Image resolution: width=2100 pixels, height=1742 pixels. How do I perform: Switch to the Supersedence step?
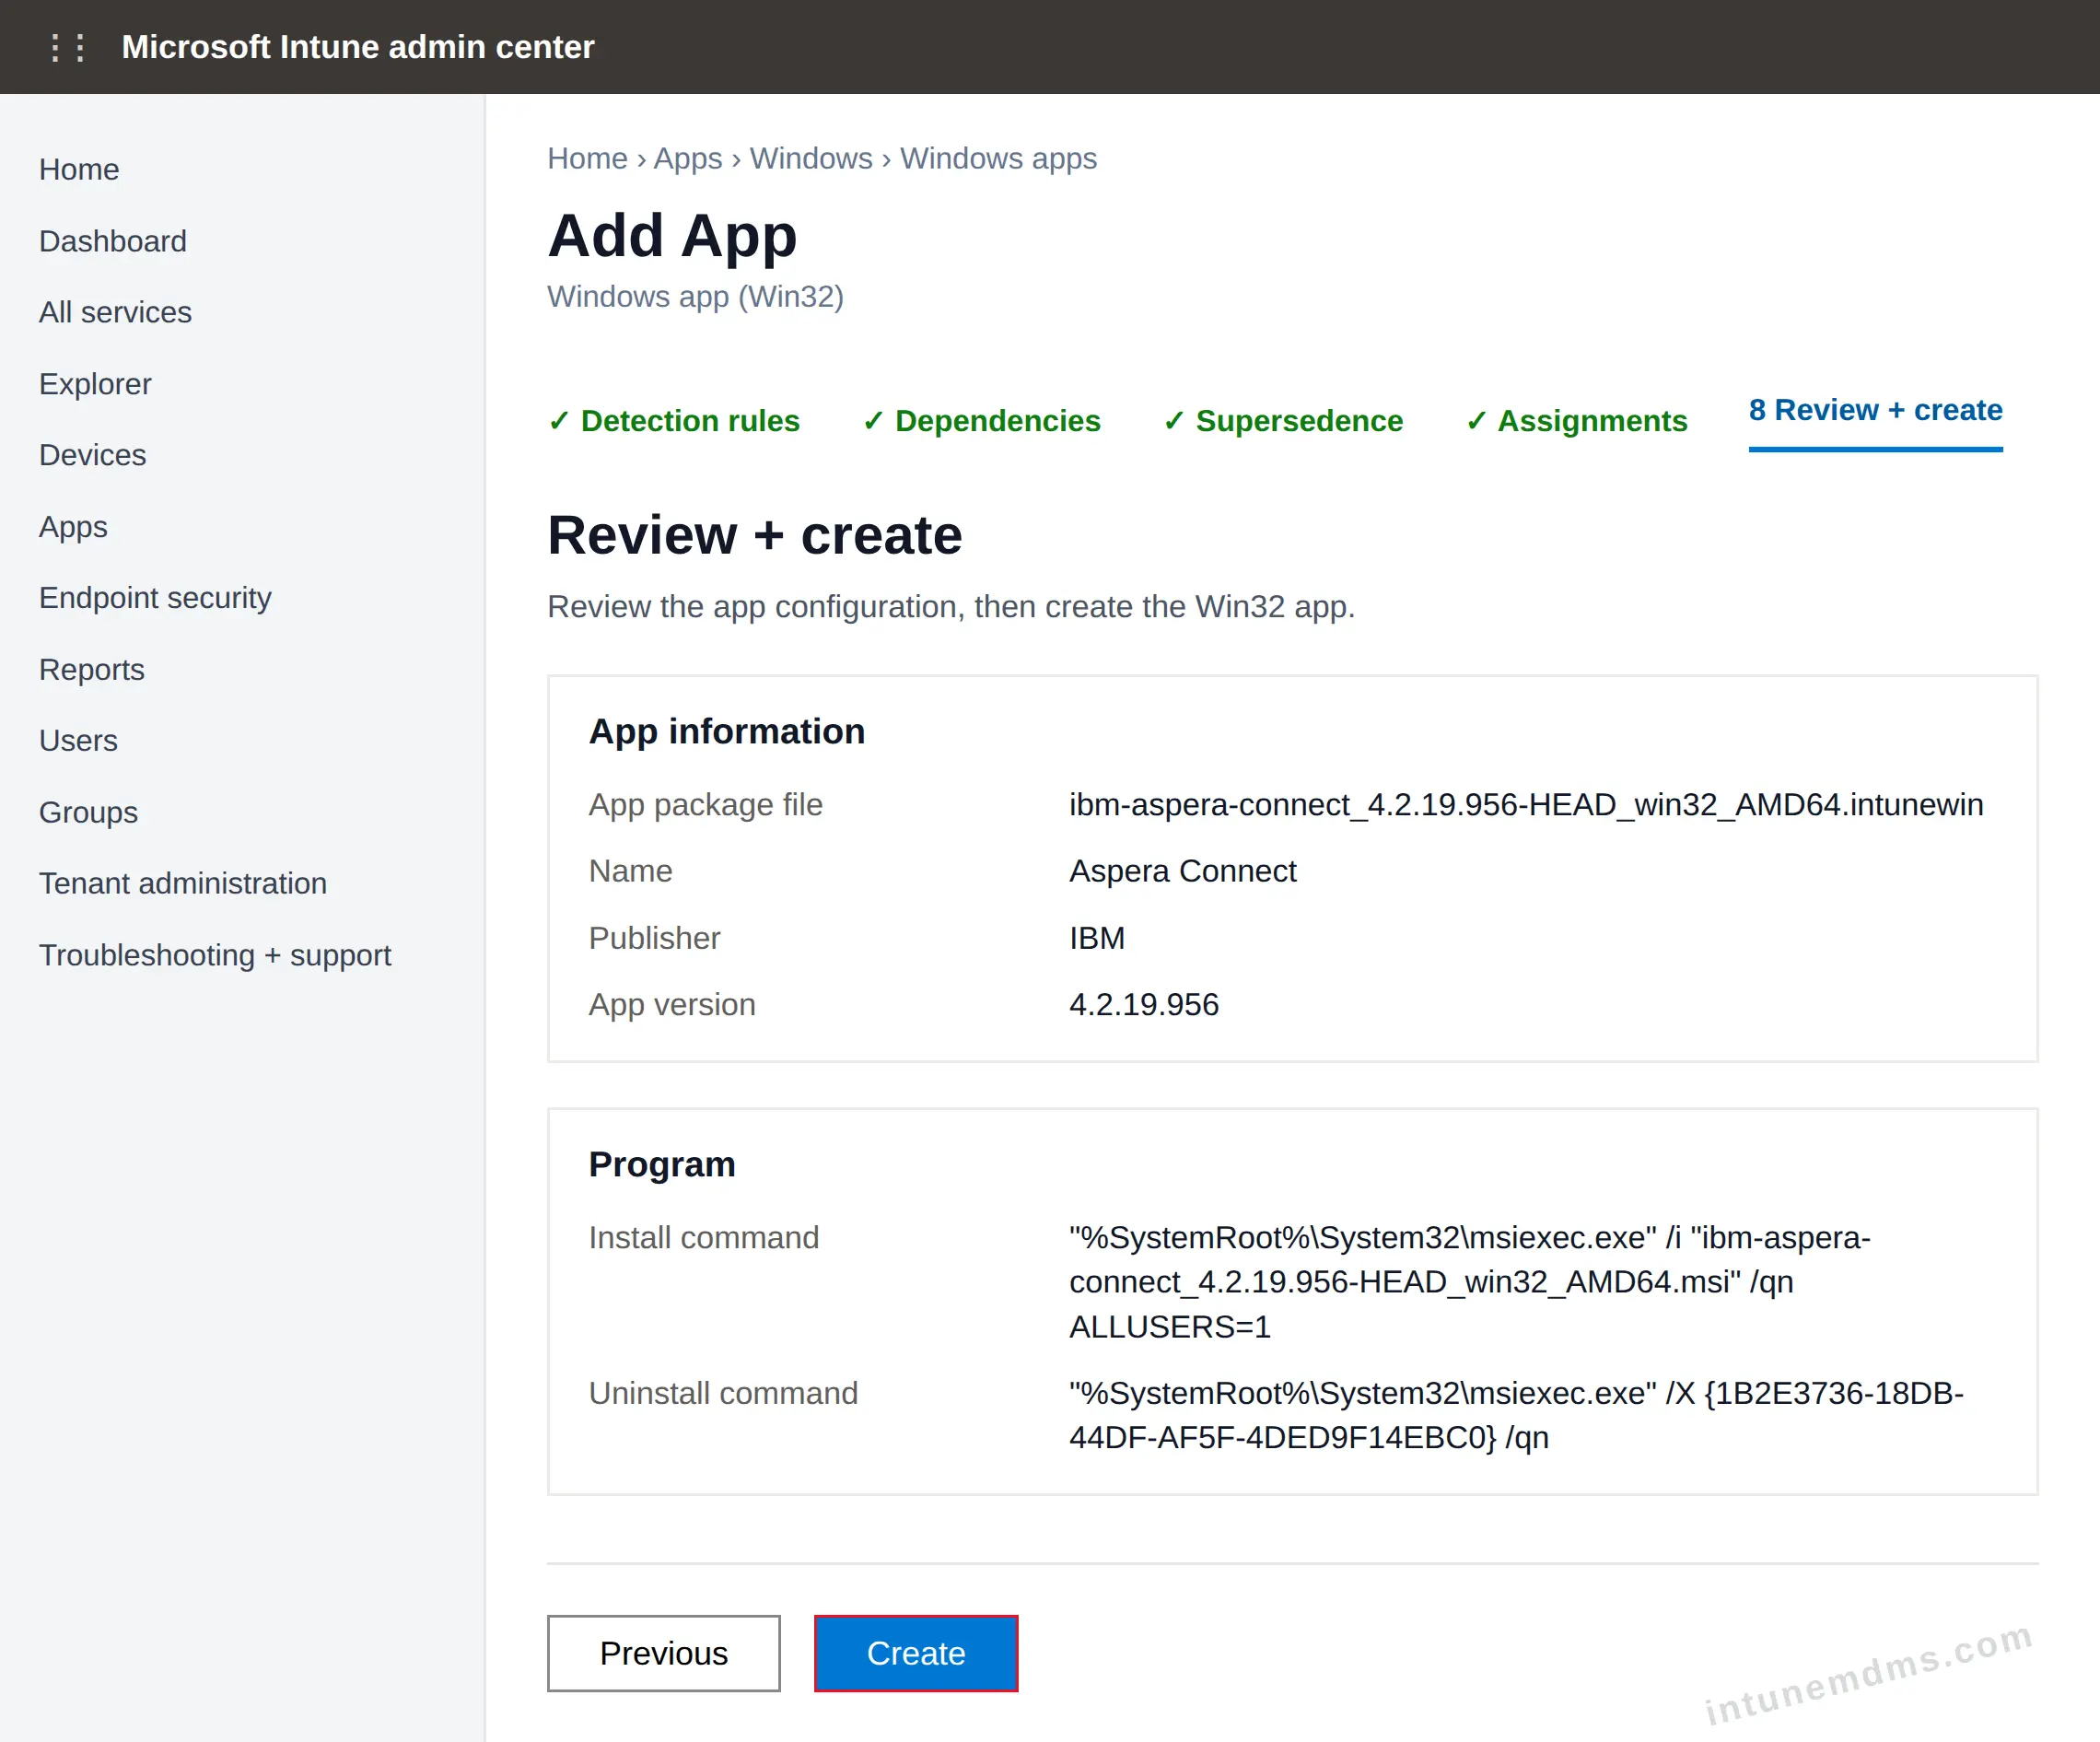pyautogui.click(x=1283, y=421)
